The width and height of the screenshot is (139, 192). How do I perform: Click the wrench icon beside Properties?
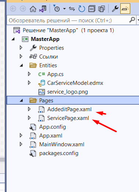pos(33,48)
